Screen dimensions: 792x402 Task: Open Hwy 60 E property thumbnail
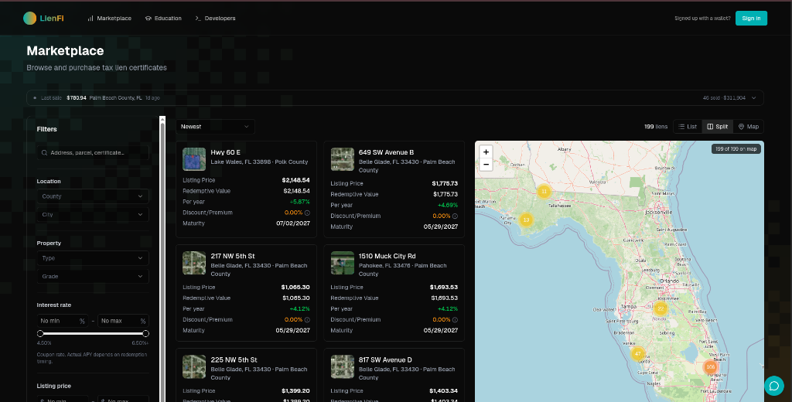194,159
